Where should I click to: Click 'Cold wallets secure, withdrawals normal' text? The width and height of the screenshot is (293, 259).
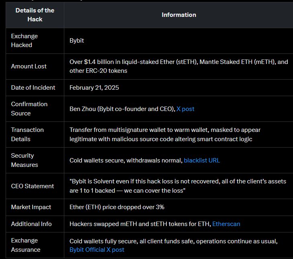(126, 160)
